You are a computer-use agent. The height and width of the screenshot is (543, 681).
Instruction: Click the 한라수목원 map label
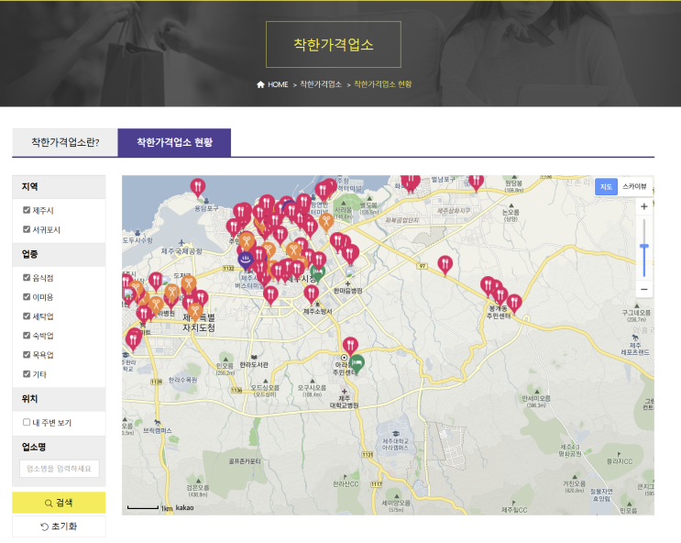182,380
